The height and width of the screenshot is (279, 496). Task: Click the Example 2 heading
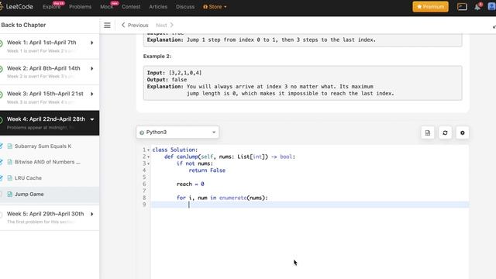(157, 57)
